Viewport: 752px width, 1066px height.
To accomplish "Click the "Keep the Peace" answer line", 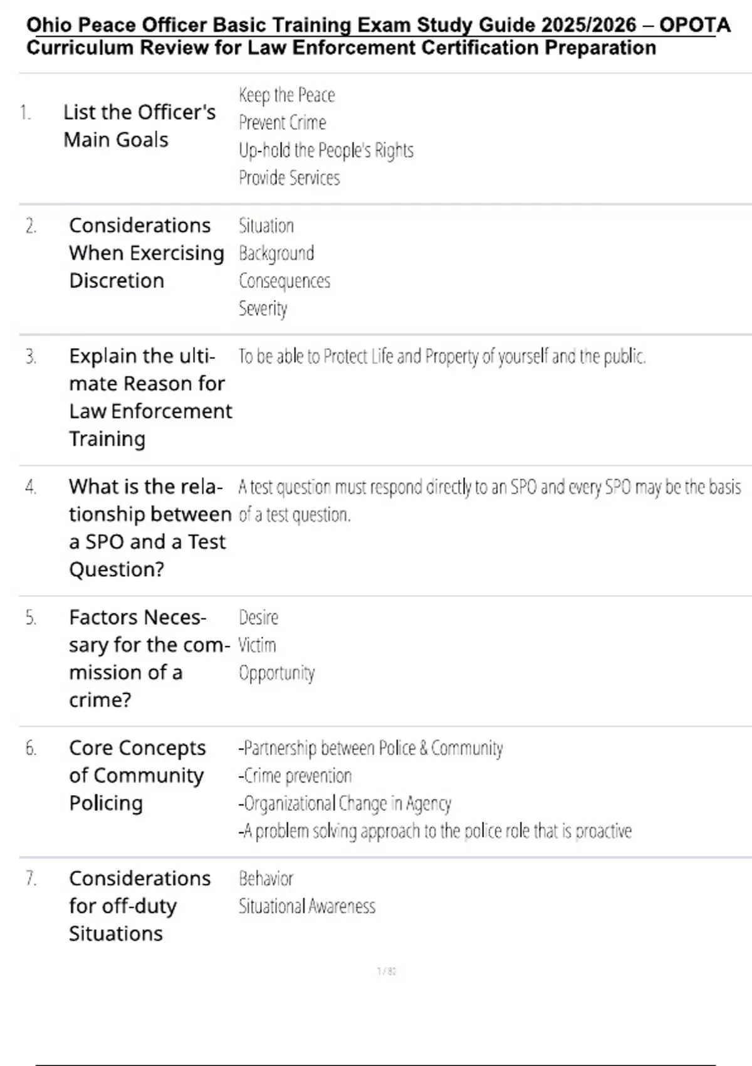I will pyautogui.click(x=287, y=95).
